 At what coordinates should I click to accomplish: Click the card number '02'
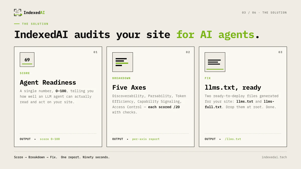[188, 52]
